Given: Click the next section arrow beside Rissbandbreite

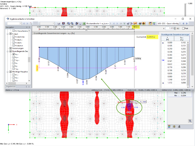Looking at the screenshot, I should coord(117,24).
